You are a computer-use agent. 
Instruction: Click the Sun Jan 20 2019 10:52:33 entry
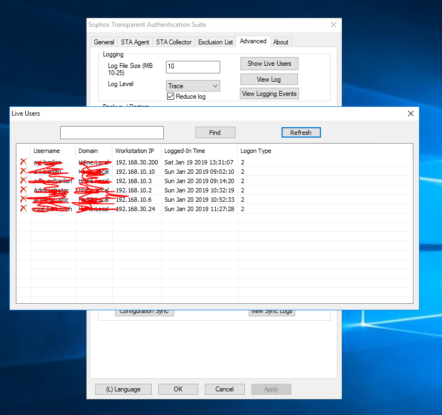[x=199, y=200]
